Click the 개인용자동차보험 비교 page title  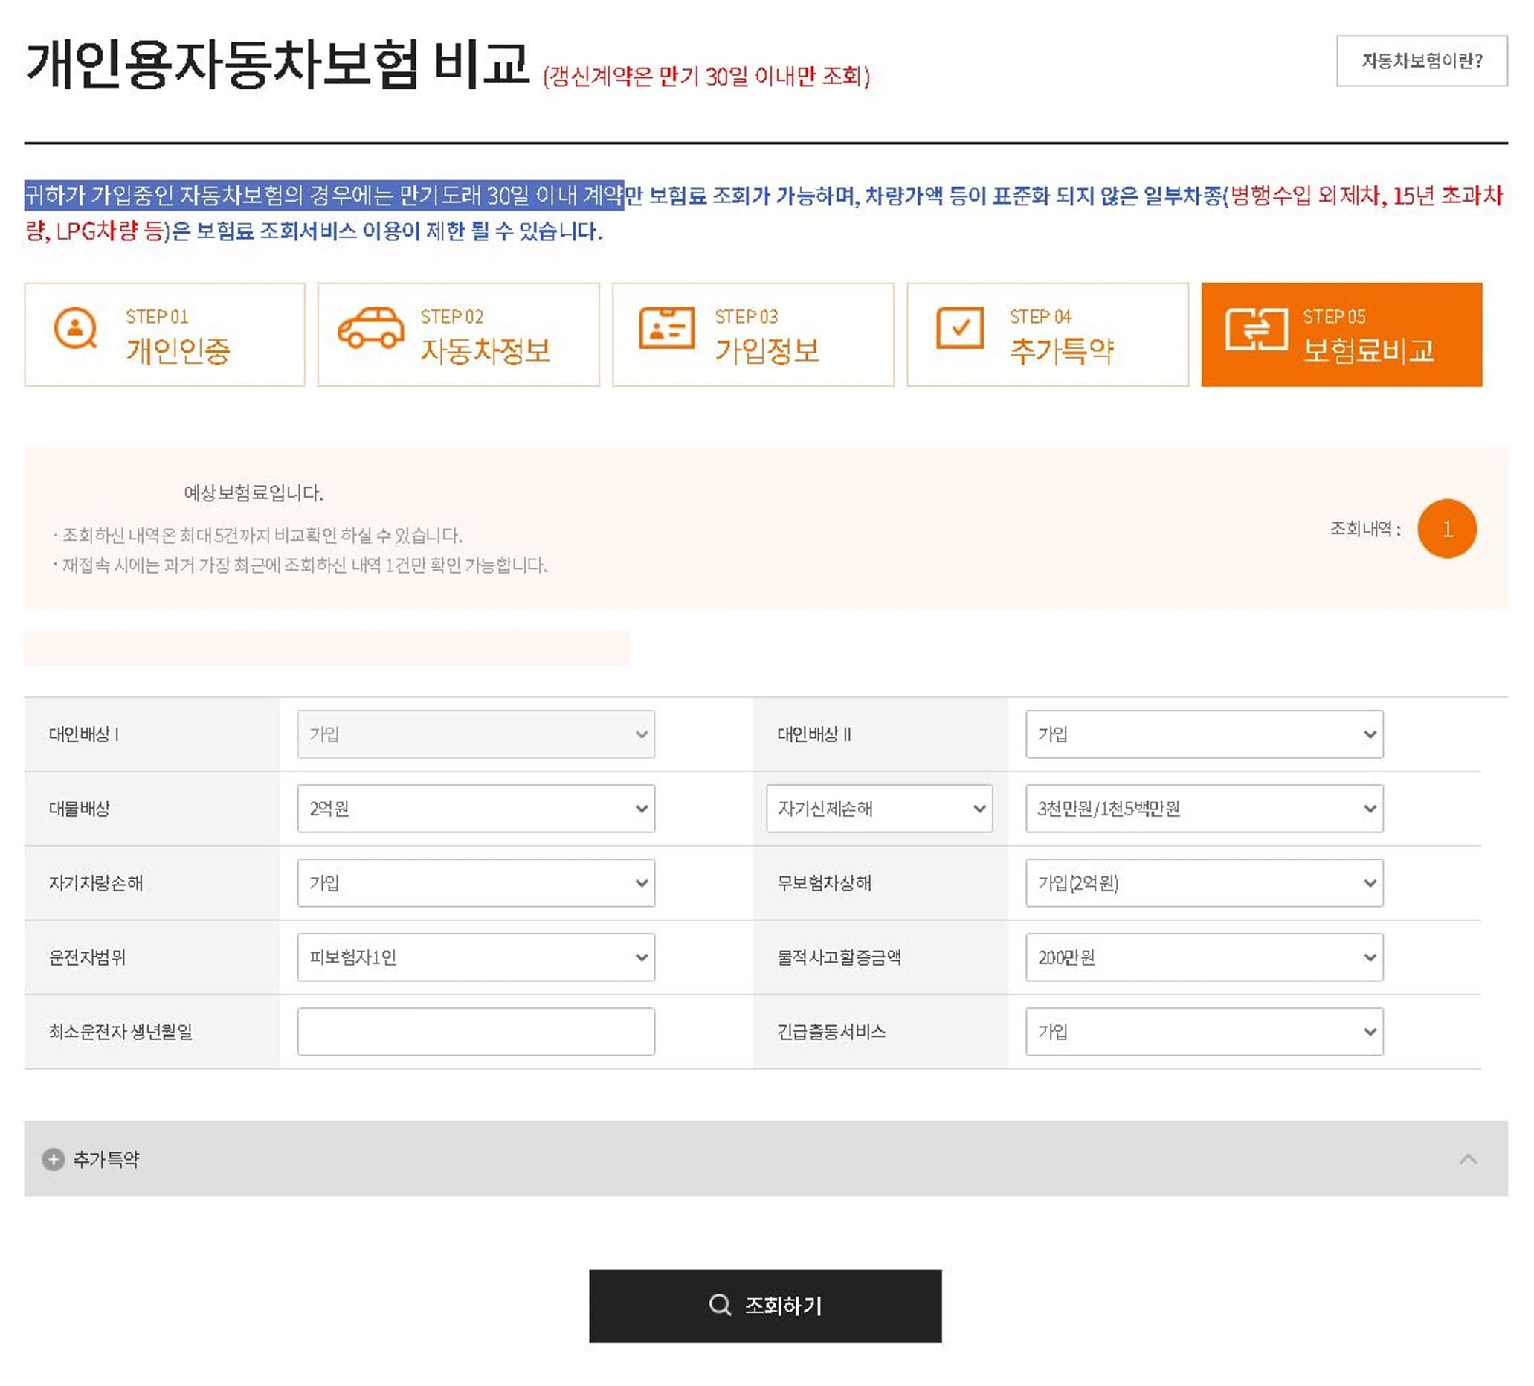[277, 64]
